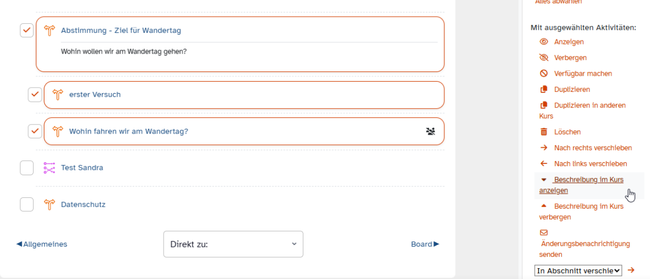The height and width of the screenshot is (279, 650).
Task: Click the trash icon for Löschen
Action: [544, 131]
